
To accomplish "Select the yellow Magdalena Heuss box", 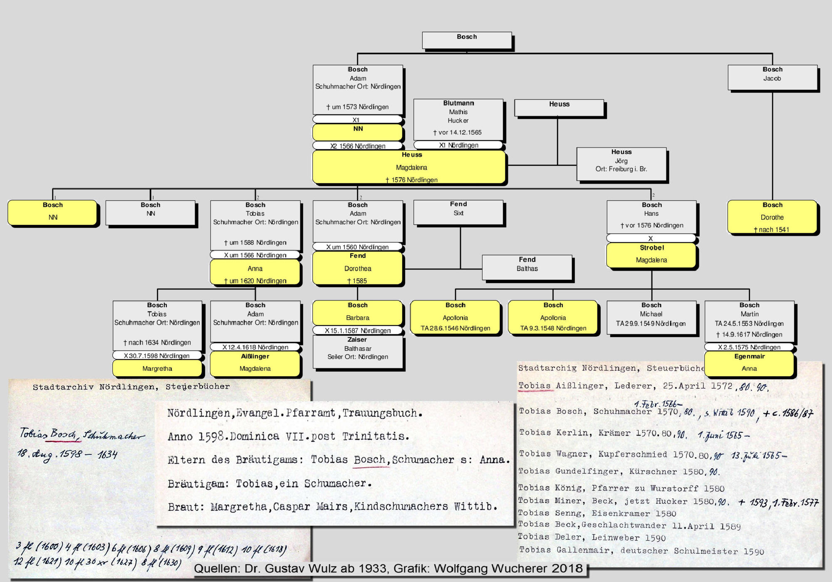I will point(409,167).
